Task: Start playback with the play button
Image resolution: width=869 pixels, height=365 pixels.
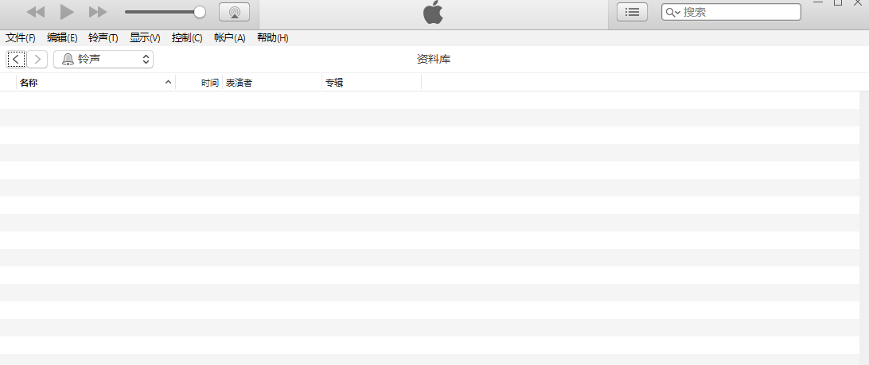Action: click(67, 12)
